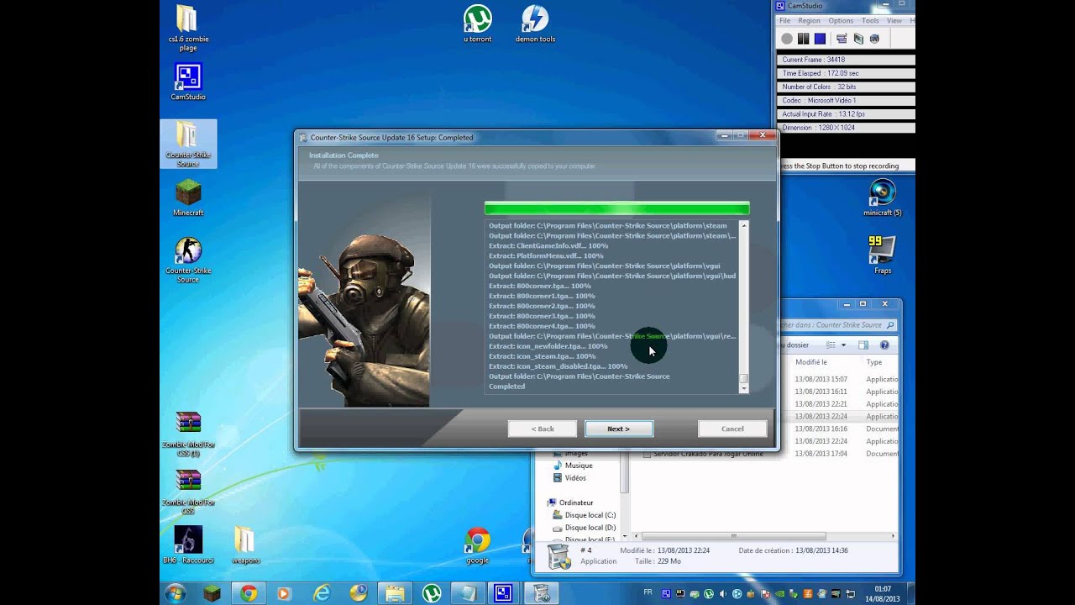Select the Counter-Strike Source folder on the desktop

[x=188, y=143]
